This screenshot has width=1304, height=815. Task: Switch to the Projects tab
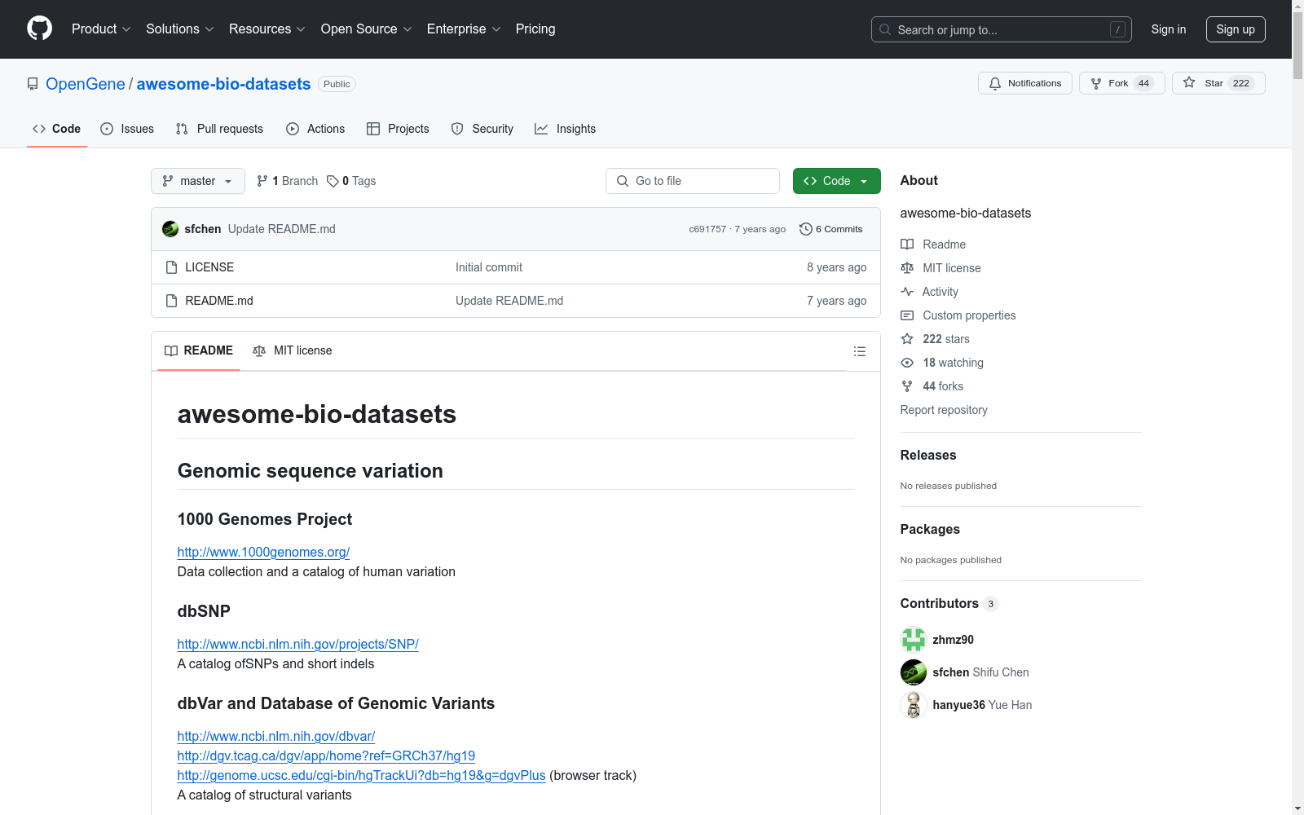pos(398,129)
